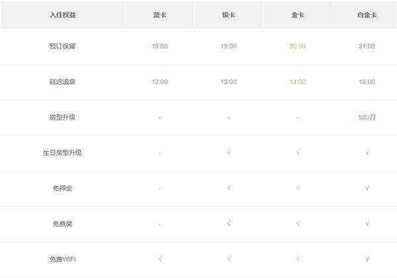Click the 21:00 预订保留 time
This screenshot has height=278, width=397.
(x=367, y=46)
